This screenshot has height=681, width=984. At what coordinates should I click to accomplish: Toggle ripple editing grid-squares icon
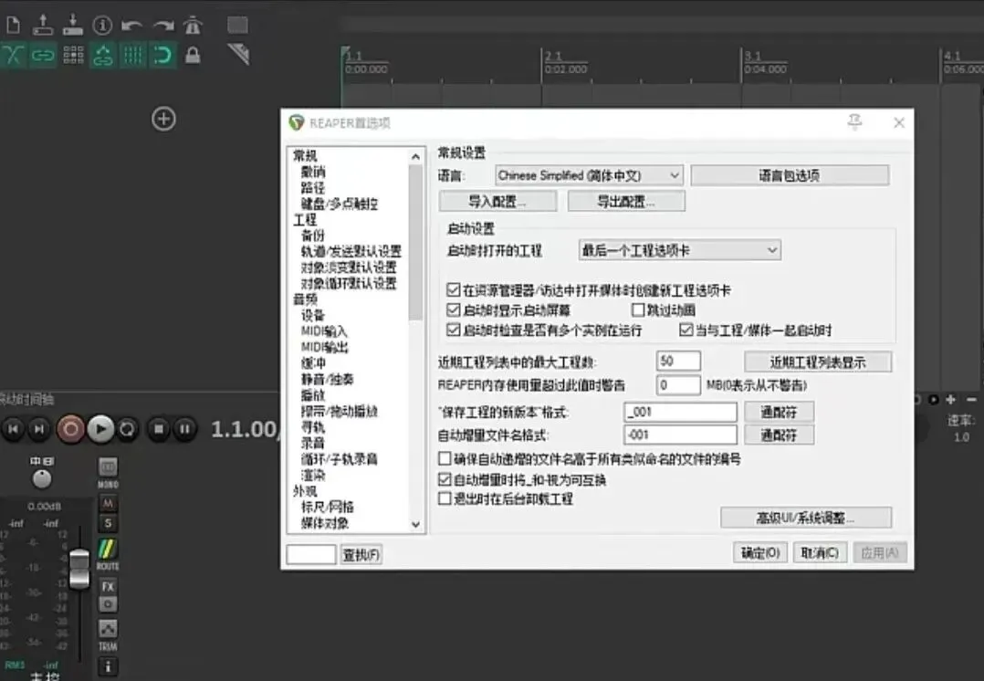tap(73, 56)
